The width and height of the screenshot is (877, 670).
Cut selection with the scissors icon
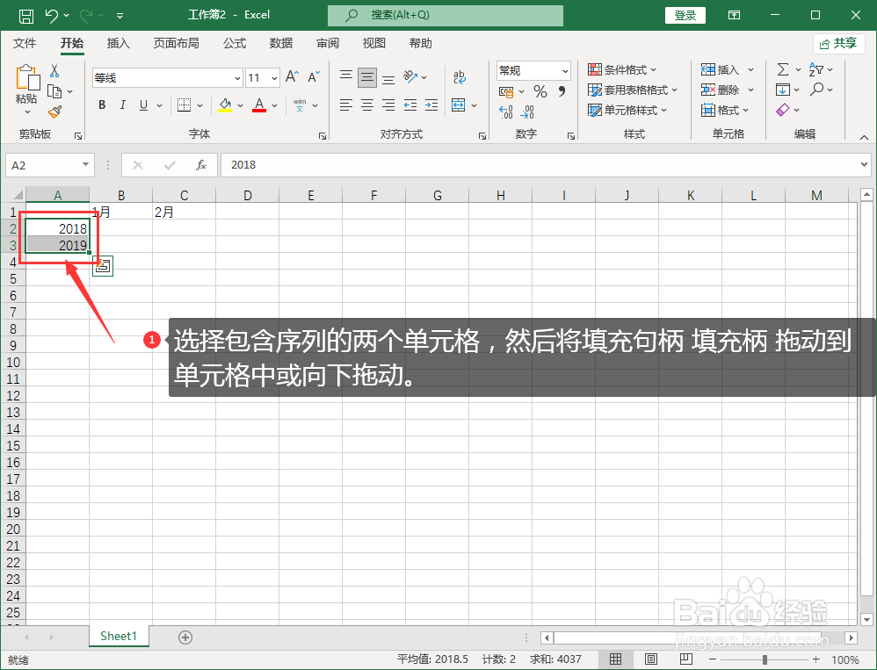54,70
